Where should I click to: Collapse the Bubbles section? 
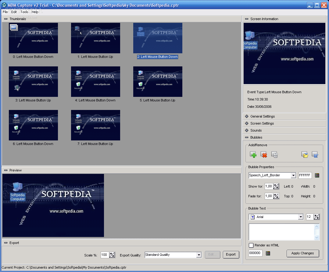point(247,137)
